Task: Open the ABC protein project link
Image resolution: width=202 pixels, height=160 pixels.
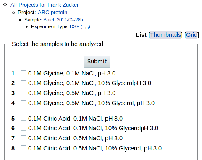Action: 52,13
